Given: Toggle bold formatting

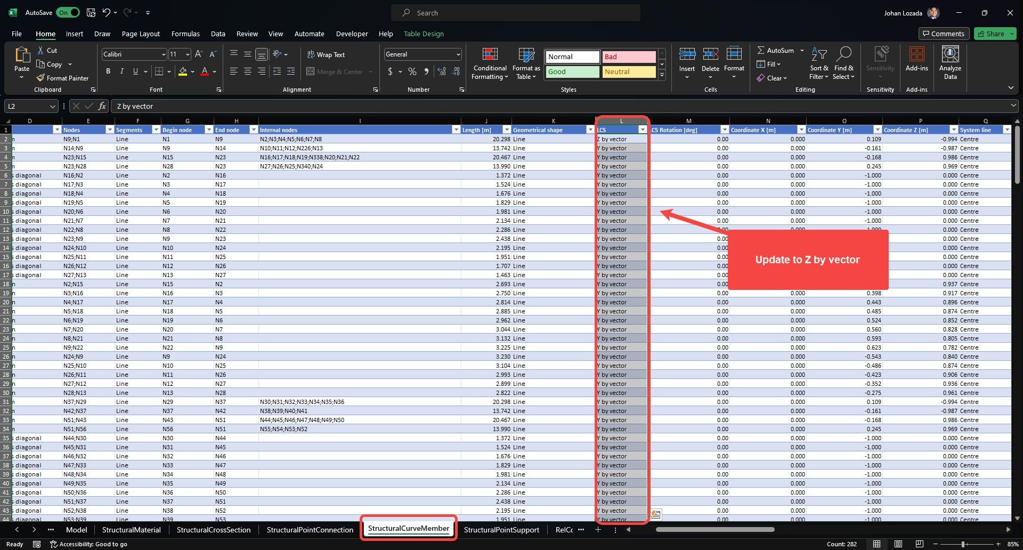Looking at the screenshot, I should pyautogui.click(x=108, y=71).
